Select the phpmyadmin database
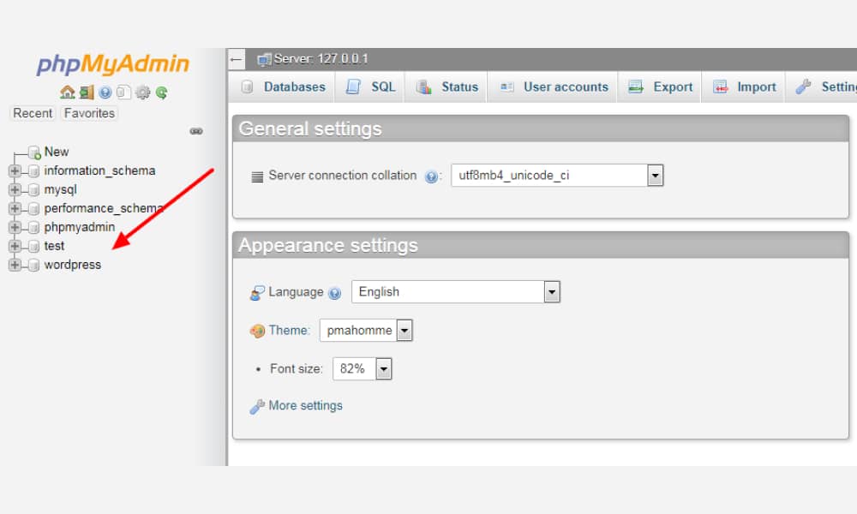Viewport: 857px width, 514px height. click(80, 227)
